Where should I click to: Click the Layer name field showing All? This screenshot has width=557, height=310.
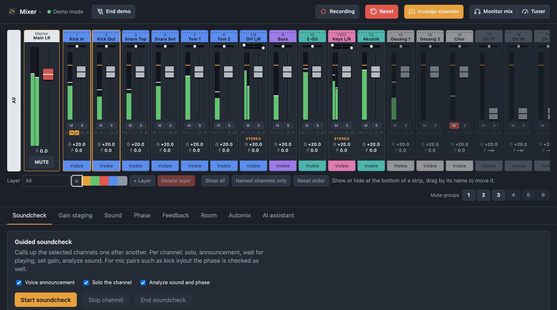tap(46, 181)
